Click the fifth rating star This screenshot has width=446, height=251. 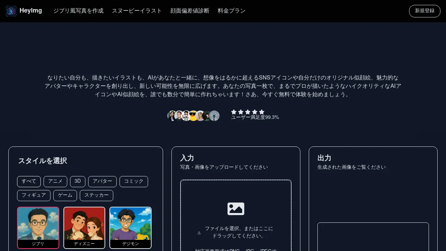(x=262, y=112)
